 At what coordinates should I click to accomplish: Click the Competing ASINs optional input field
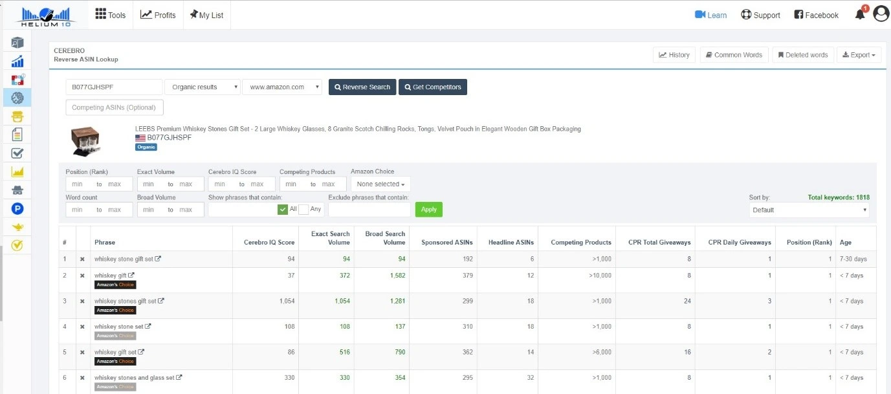click(x=115, y=107)
